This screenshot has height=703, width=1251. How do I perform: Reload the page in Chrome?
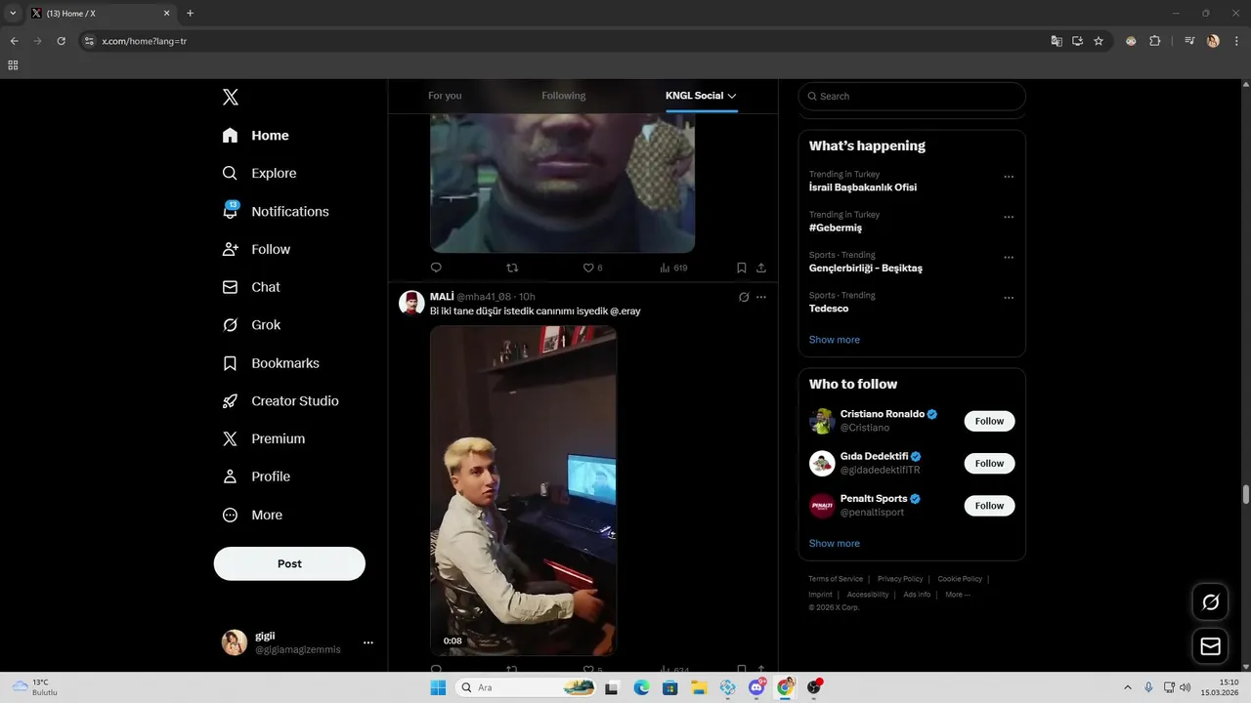pyautogui.click(x=61, y=41)
